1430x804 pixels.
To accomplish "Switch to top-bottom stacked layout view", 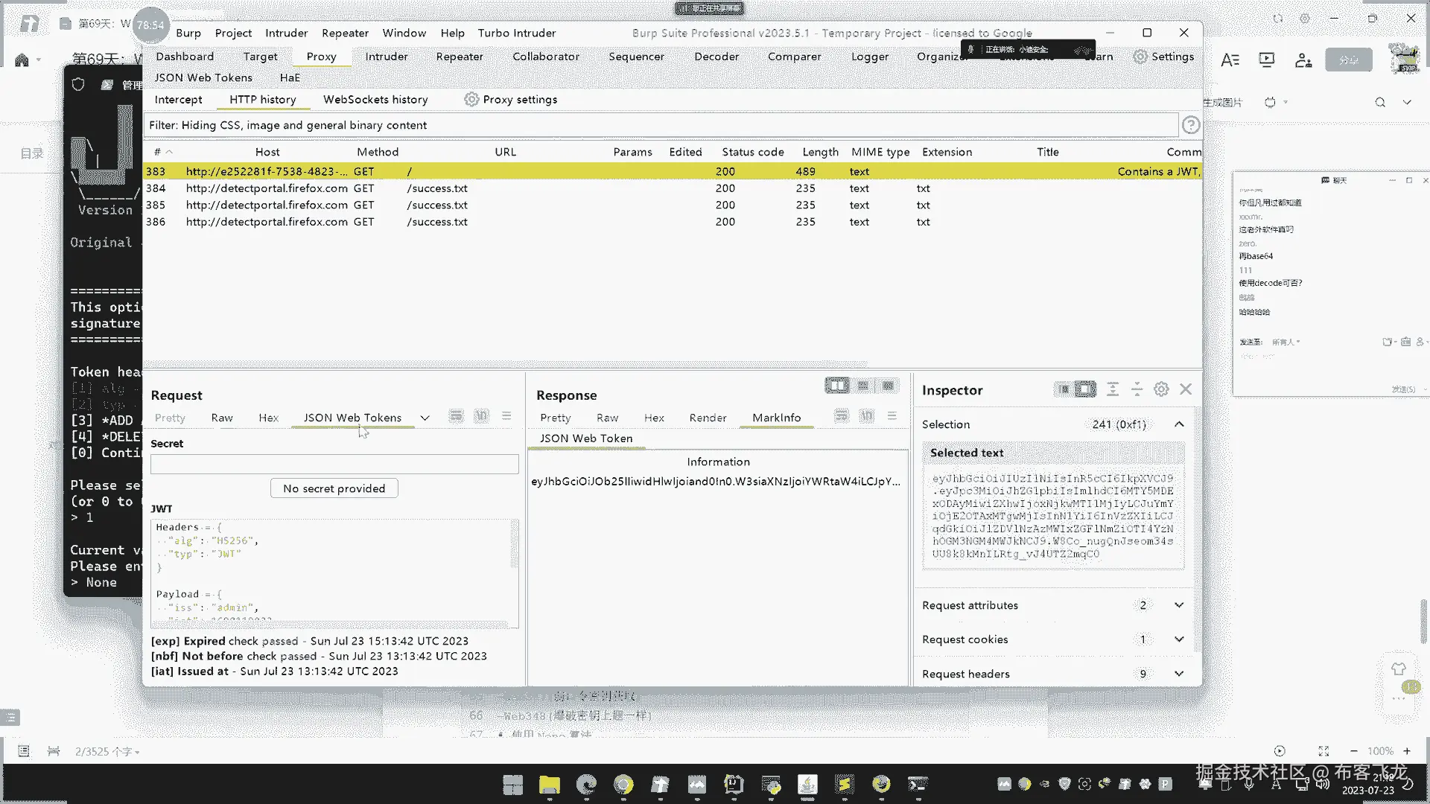I will (x=862, y=386).
